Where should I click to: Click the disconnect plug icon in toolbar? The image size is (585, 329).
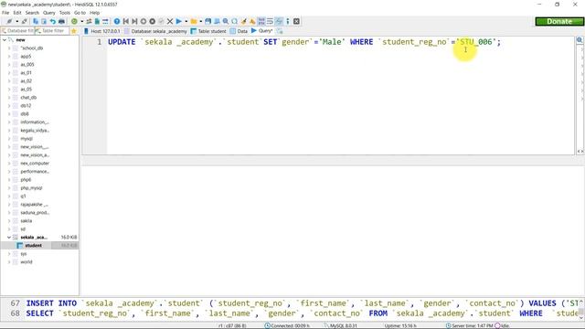click(25, 21)
